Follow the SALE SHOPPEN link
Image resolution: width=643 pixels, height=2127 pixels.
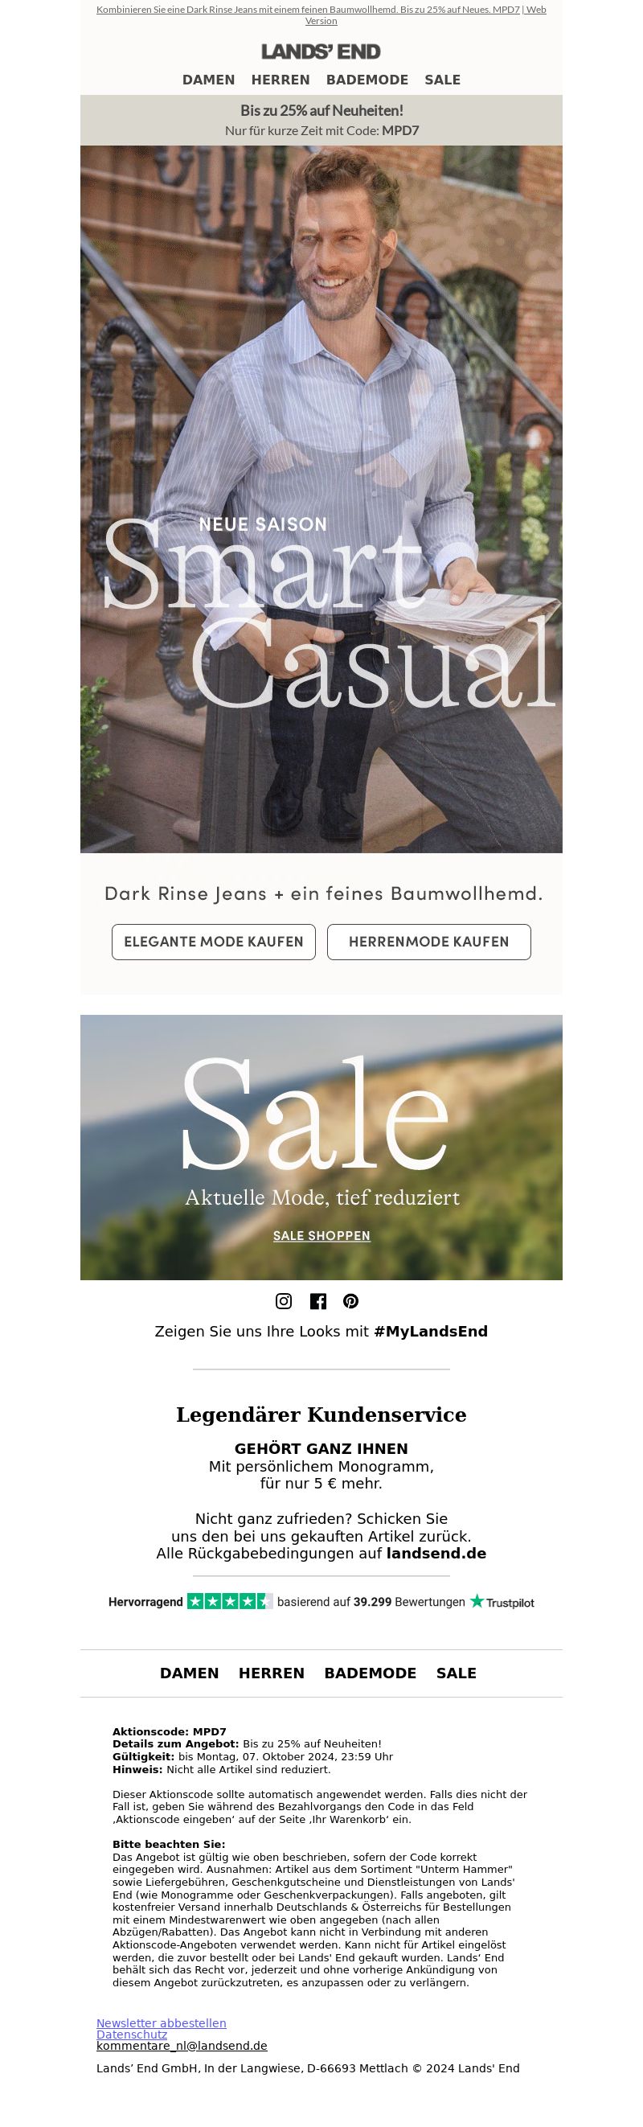coord(322,1235)
